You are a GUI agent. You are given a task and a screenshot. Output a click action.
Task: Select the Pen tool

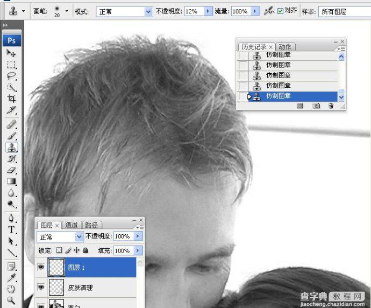11,218
